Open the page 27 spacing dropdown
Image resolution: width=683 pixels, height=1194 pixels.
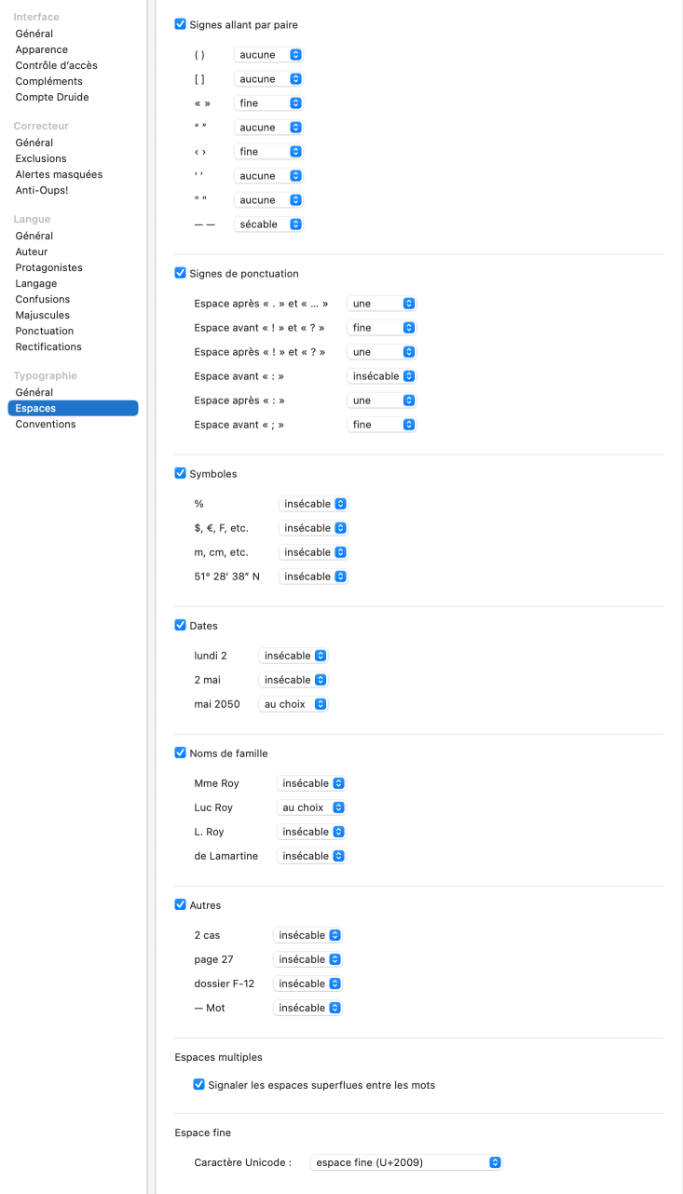pyautogui.click(x=307, y=959)
